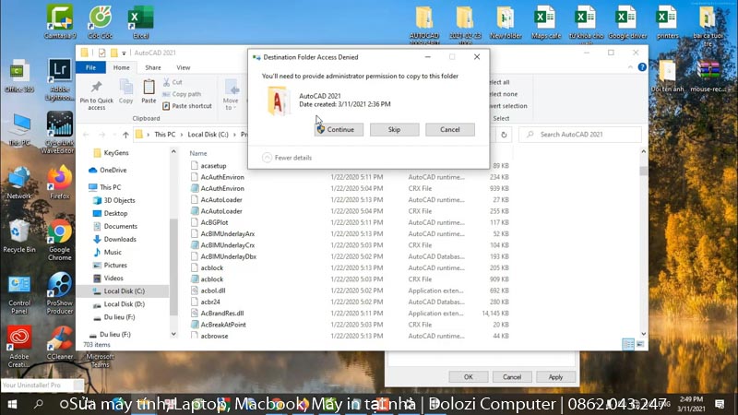This screenshot has height=415, width=738.
Task: Open the CCleaner desktop icon
Action: pyautogui.click(x=60, y=342)
